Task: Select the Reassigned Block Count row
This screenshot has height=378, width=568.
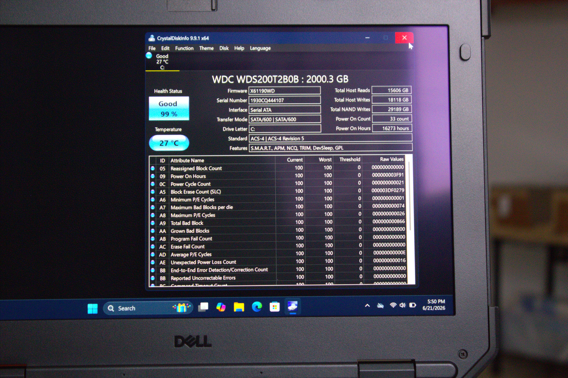Action: click(278, 168)
